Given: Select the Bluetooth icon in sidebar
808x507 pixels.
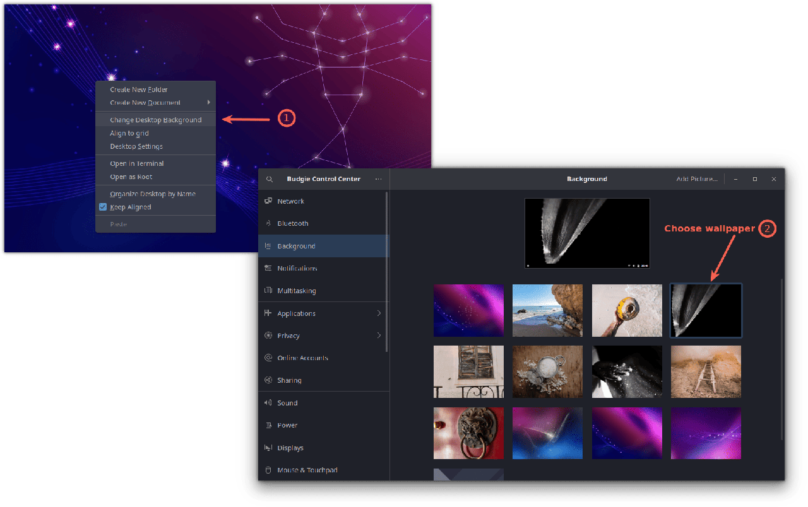Looking at the screenshot, I should point(268,223).
